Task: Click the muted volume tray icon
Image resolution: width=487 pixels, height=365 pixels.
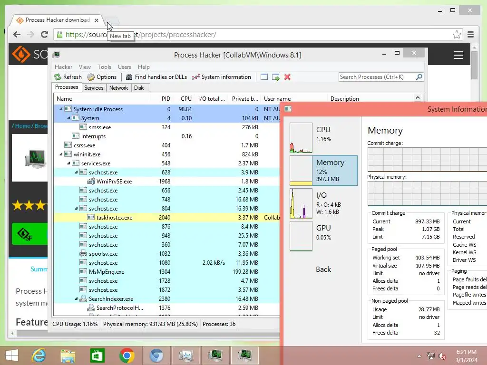Action: click(x=442, y=356)
